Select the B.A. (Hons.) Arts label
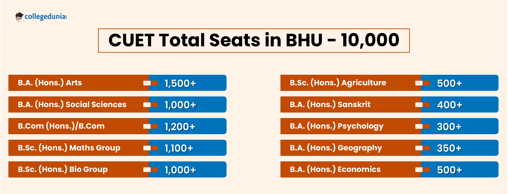The image size is (508, 194). 50,83
